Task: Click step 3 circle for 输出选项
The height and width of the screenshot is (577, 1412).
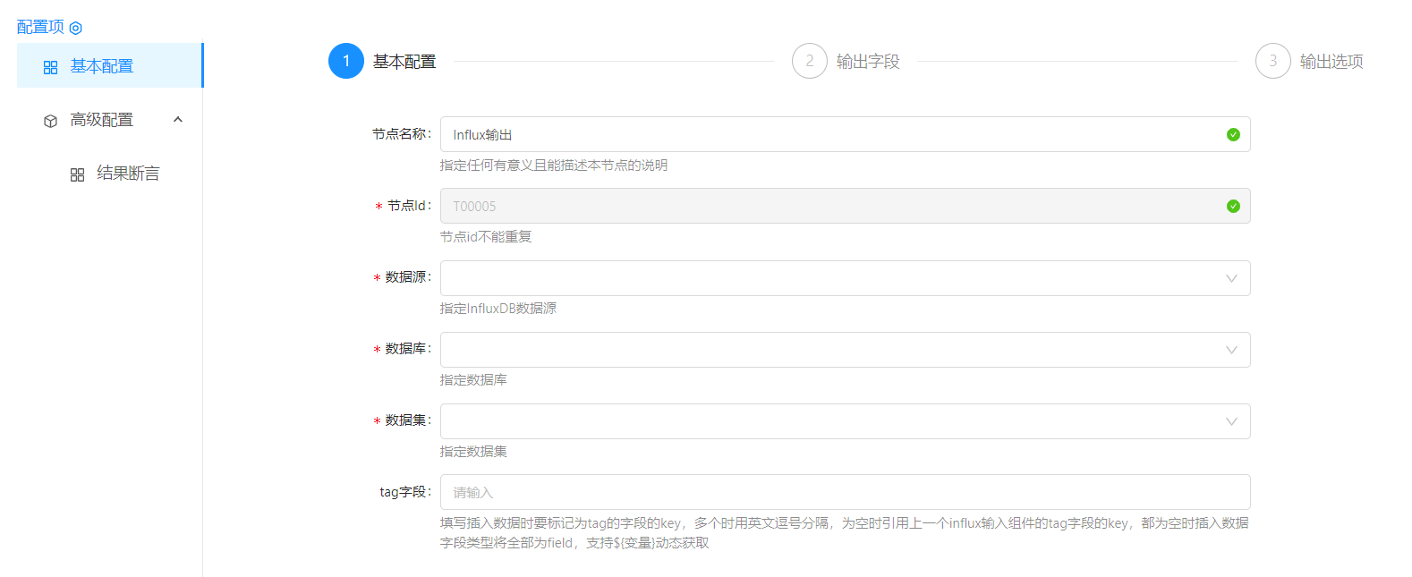Action: click(1272, 62)
